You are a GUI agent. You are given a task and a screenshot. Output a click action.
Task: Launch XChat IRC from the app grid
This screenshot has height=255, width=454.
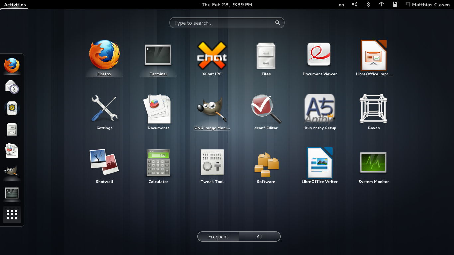[212, 55]
